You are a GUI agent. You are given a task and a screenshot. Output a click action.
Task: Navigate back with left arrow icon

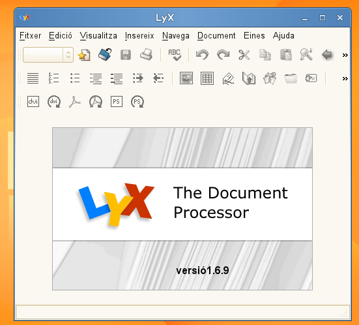[327, 55]
